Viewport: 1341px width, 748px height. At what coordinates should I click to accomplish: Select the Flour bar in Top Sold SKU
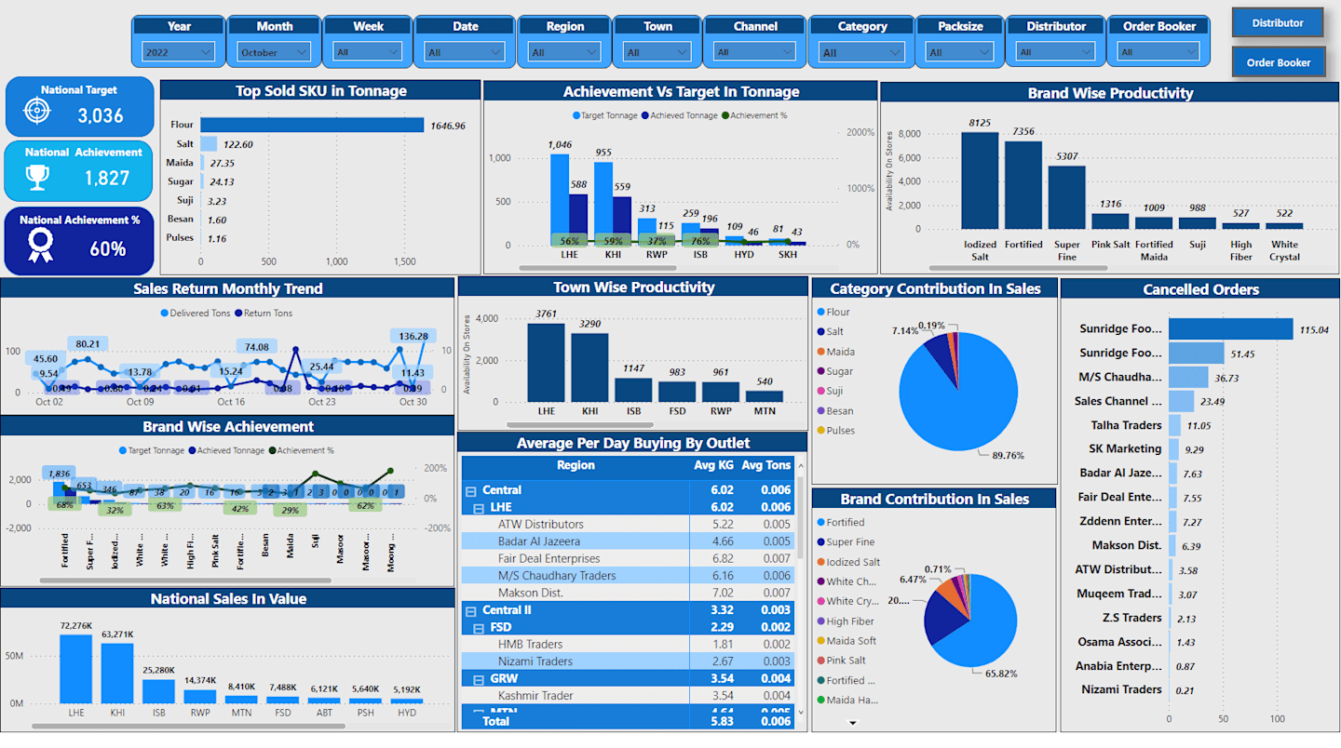coord(312,126)
